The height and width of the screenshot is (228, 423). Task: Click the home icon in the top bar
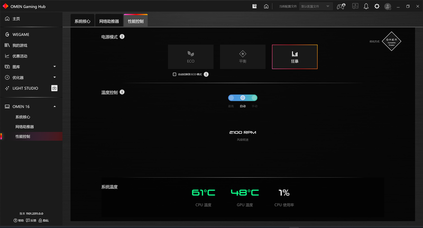click(266, 6)
